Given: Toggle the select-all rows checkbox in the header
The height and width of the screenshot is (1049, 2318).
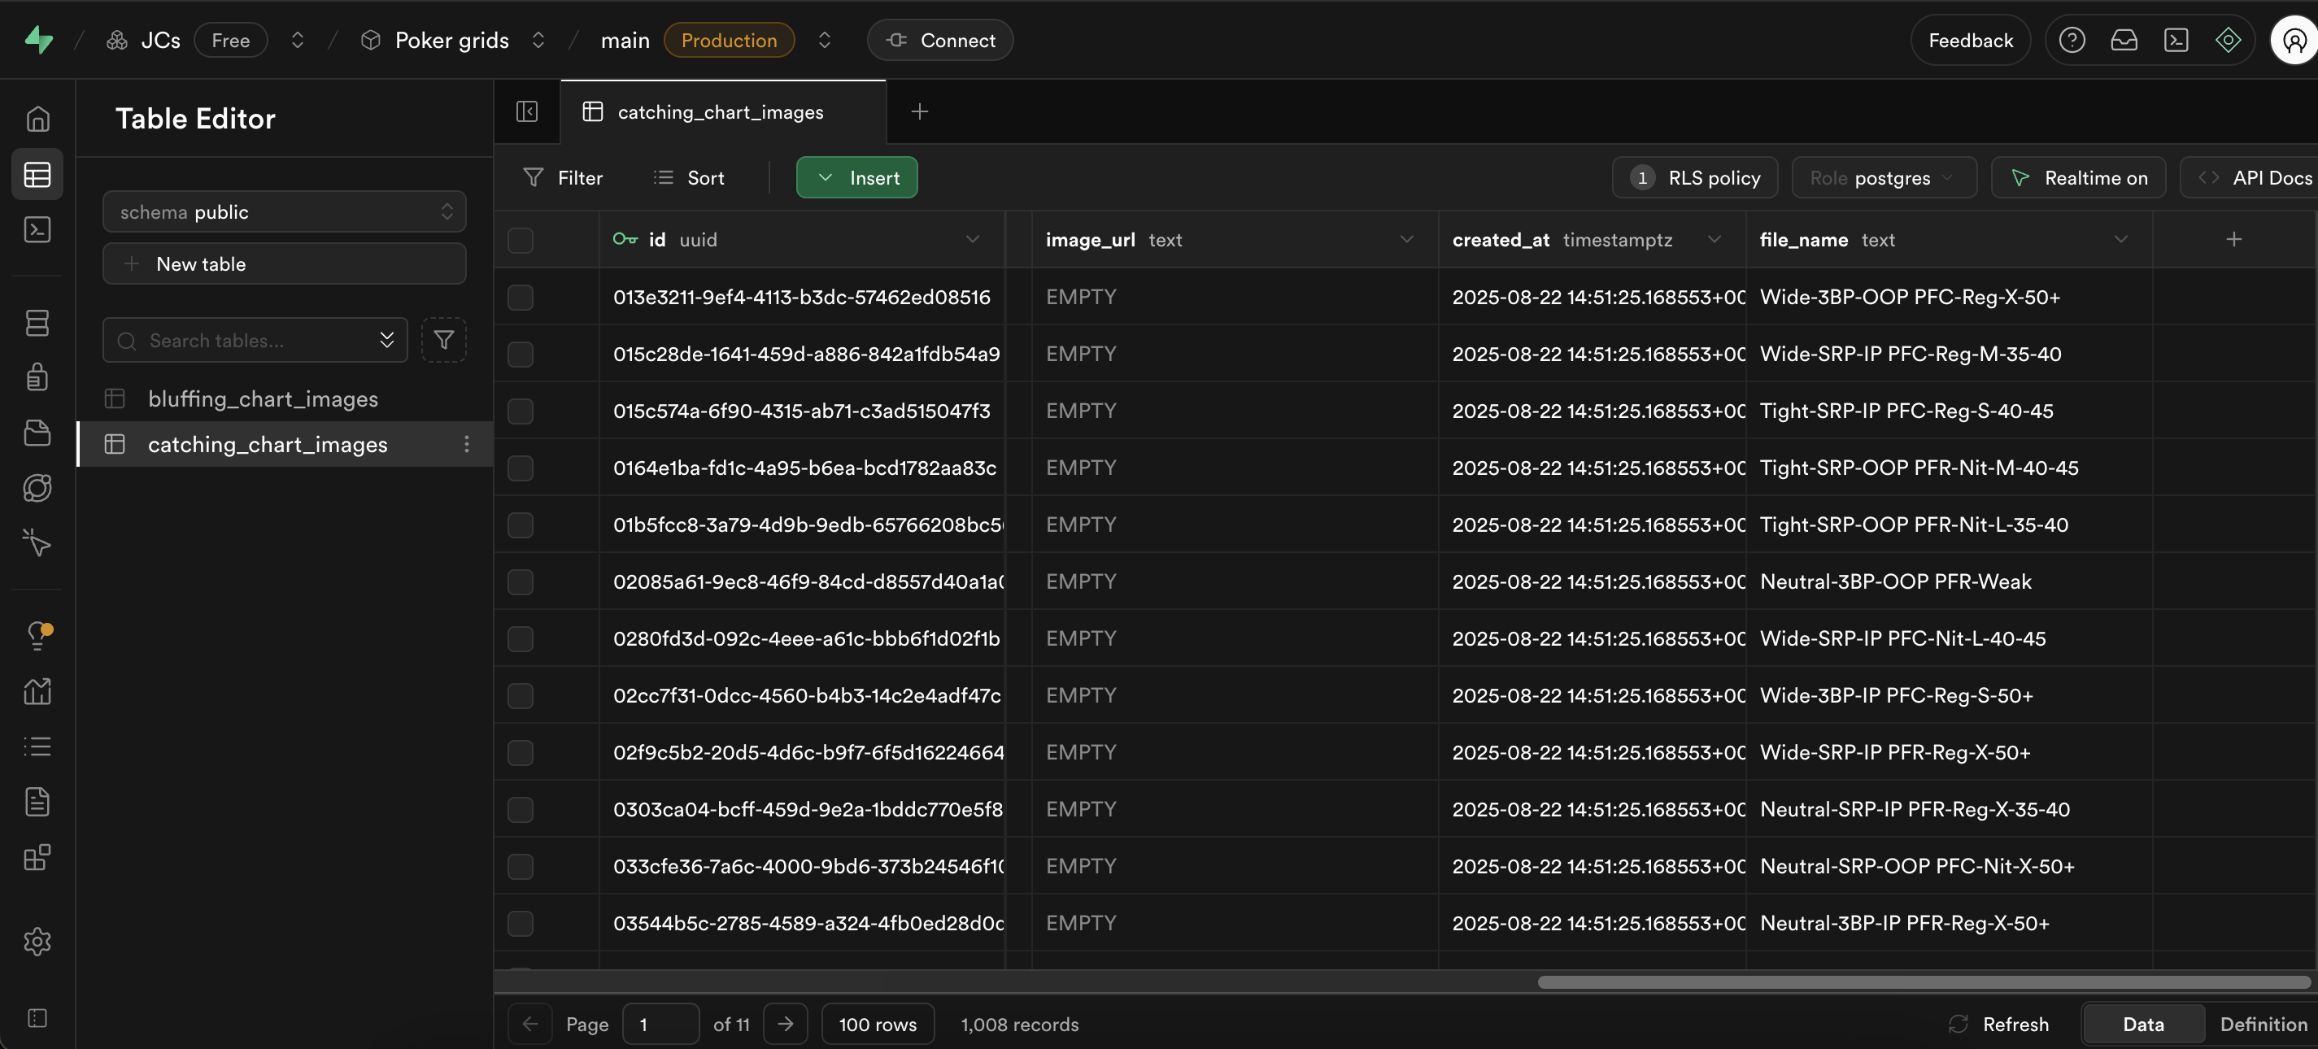Looking at the screenshot, I should point(520,240).
